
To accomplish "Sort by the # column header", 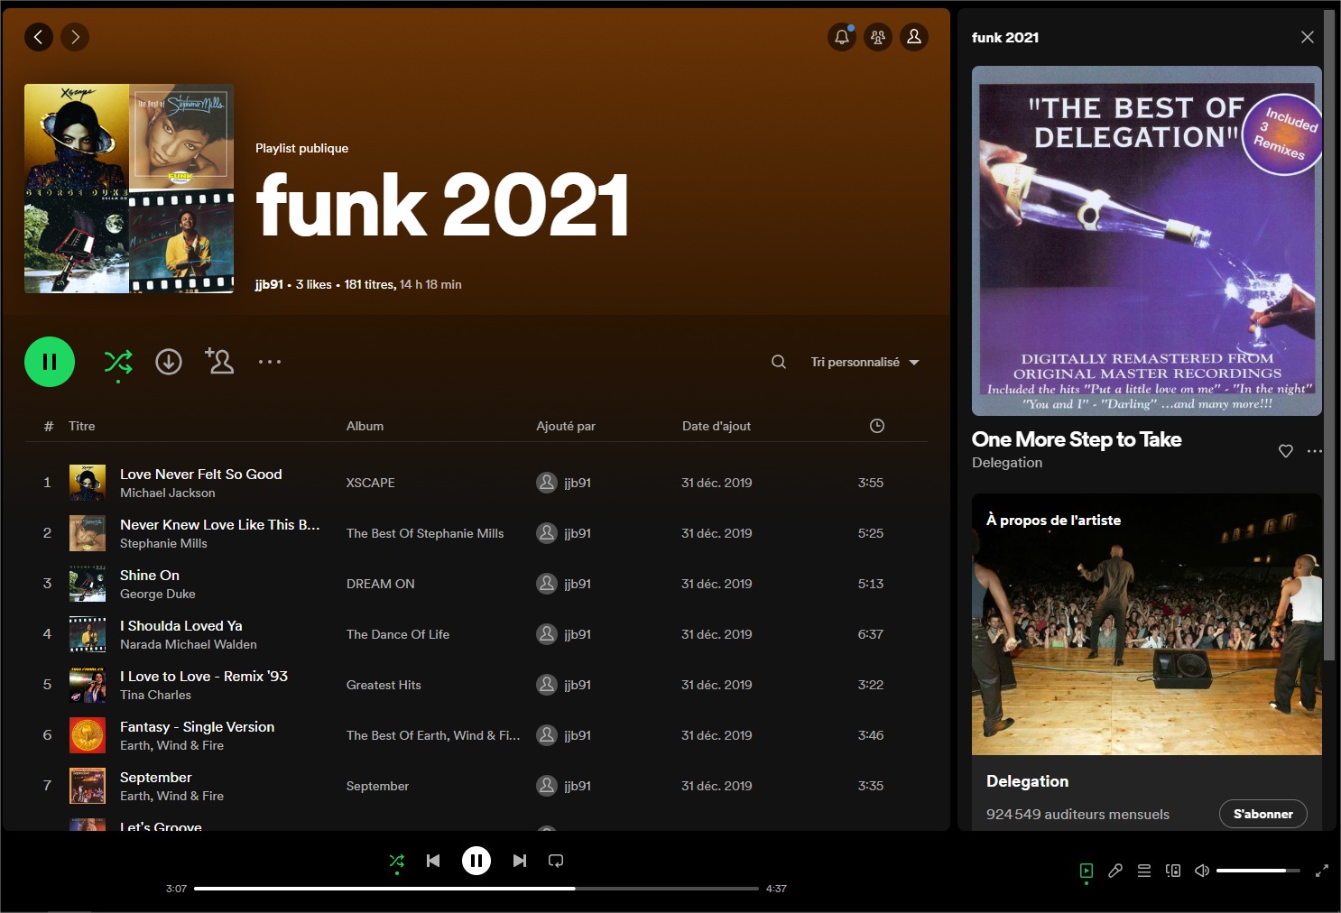I will [49, 426].
